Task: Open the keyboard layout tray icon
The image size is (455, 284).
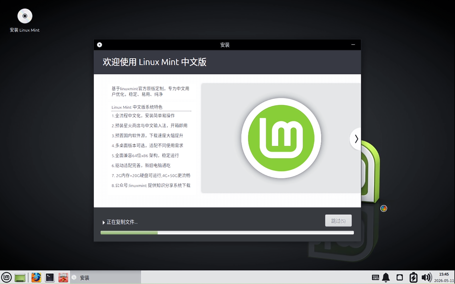Action: coord(375,278)
